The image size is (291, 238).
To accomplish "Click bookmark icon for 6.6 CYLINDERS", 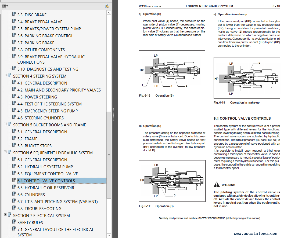I will [x=14, y=194].
